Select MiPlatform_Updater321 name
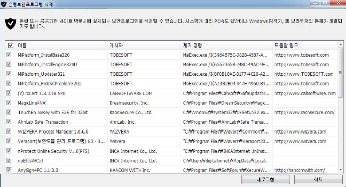This screenshot has width=346, height=187. coord(41,74)
